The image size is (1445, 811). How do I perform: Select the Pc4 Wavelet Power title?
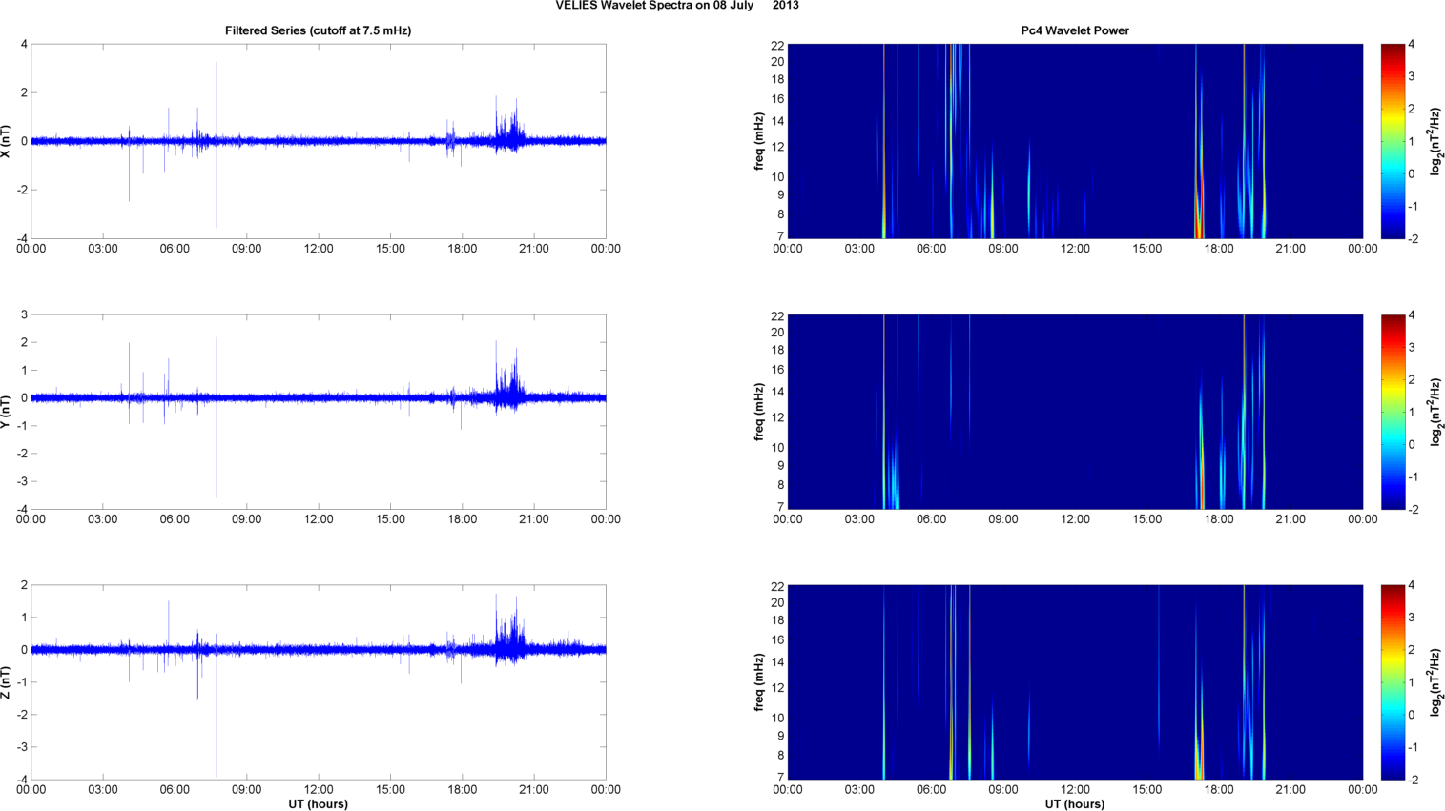(x=1074, y=30)
